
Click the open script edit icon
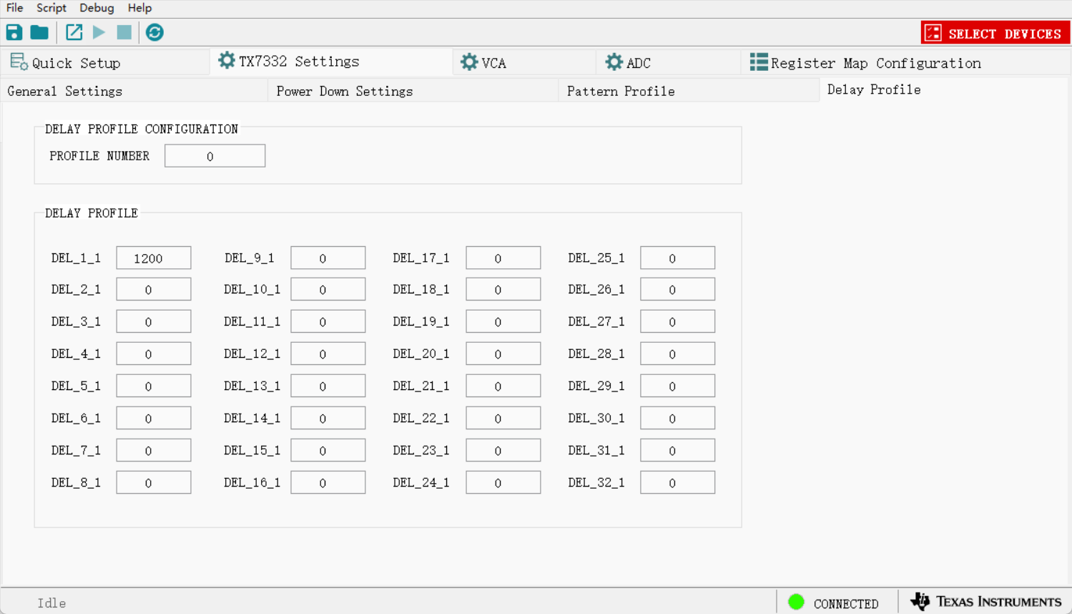pos(74,33)
